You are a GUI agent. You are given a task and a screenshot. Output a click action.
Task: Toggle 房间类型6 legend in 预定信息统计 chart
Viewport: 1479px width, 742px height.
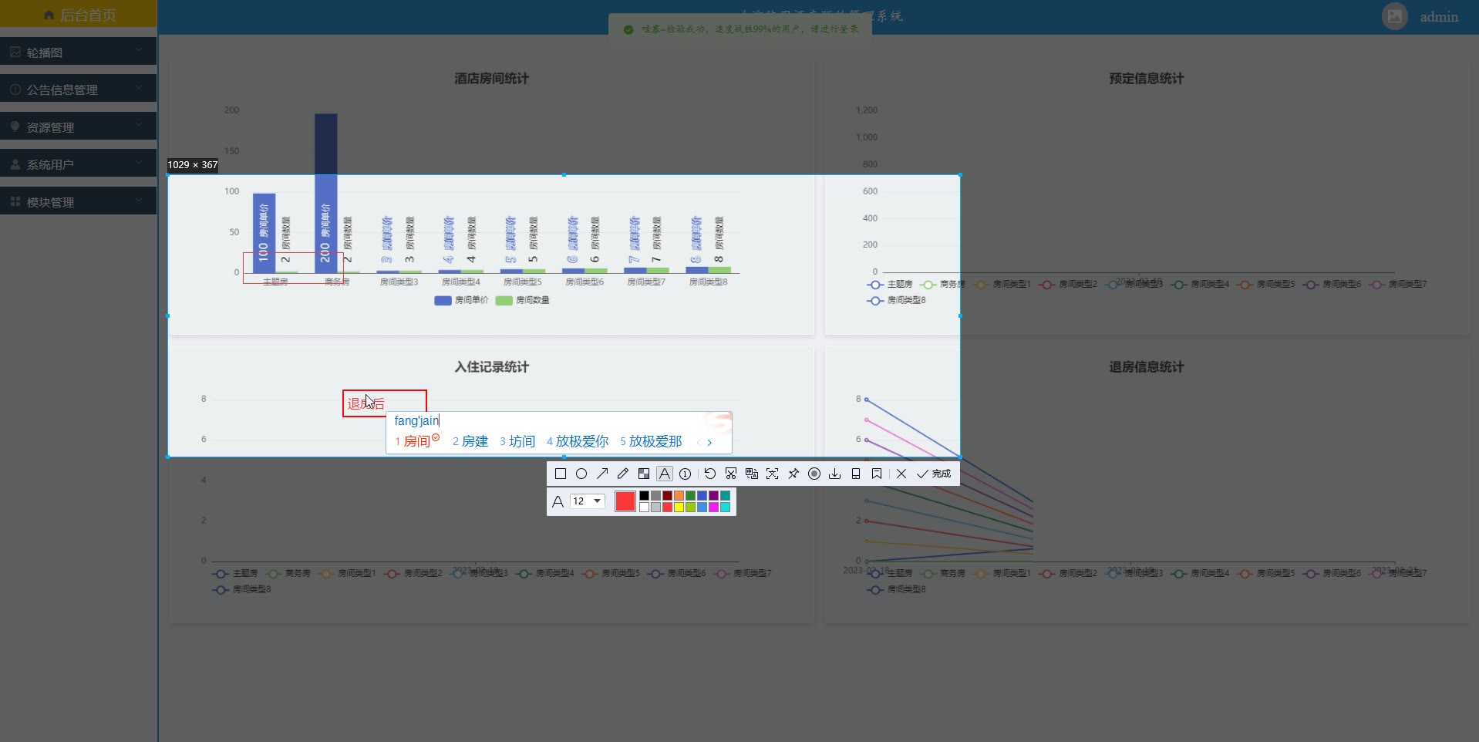(1332, 284)
